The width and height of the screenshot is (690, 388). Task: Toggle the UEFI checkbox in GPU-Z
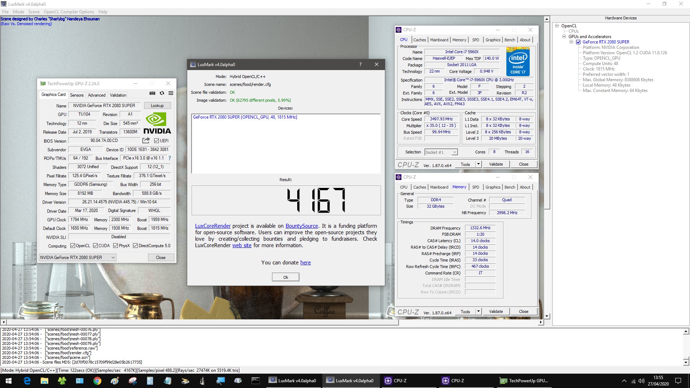[x=157, y=140]
